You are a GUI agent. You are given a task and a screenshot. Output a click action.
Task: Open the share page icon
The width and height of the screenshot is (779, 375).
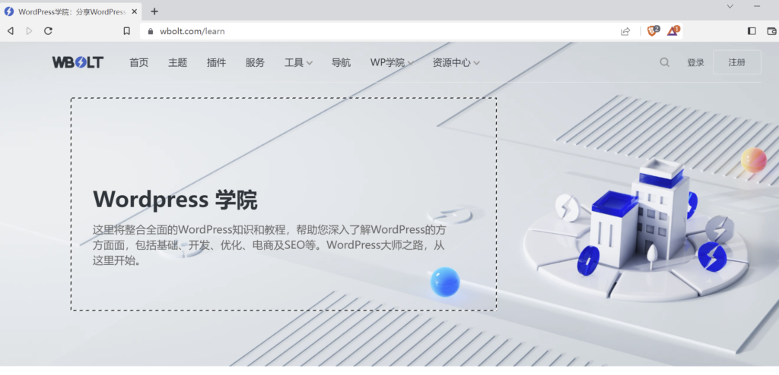(625, 31)
